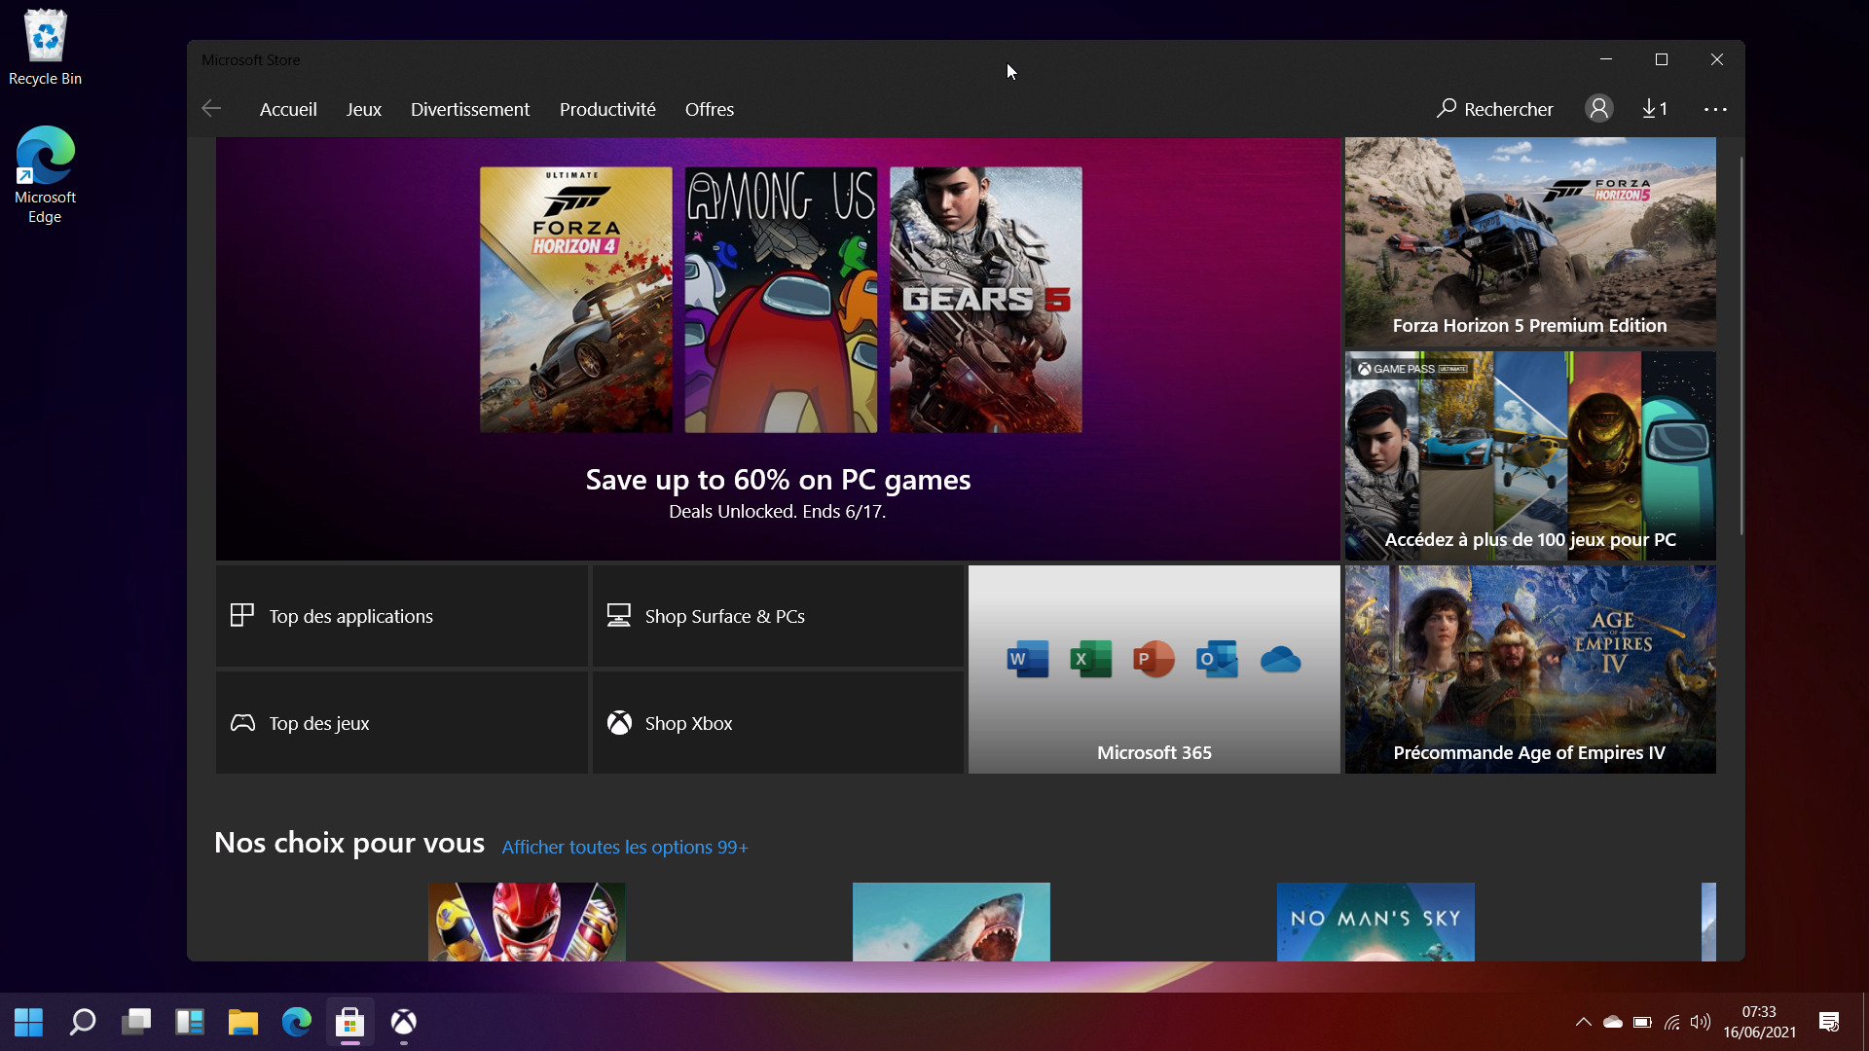Click the Précommande Age of Empires IV tile
The height and width of the screenshot is (1051, 1869).
click(x=1529, y=668)
